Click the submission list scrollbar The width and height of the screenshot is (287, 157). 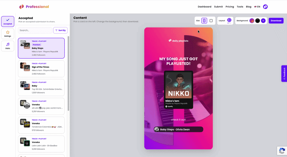pyautogui.click(x=69, y=73)
